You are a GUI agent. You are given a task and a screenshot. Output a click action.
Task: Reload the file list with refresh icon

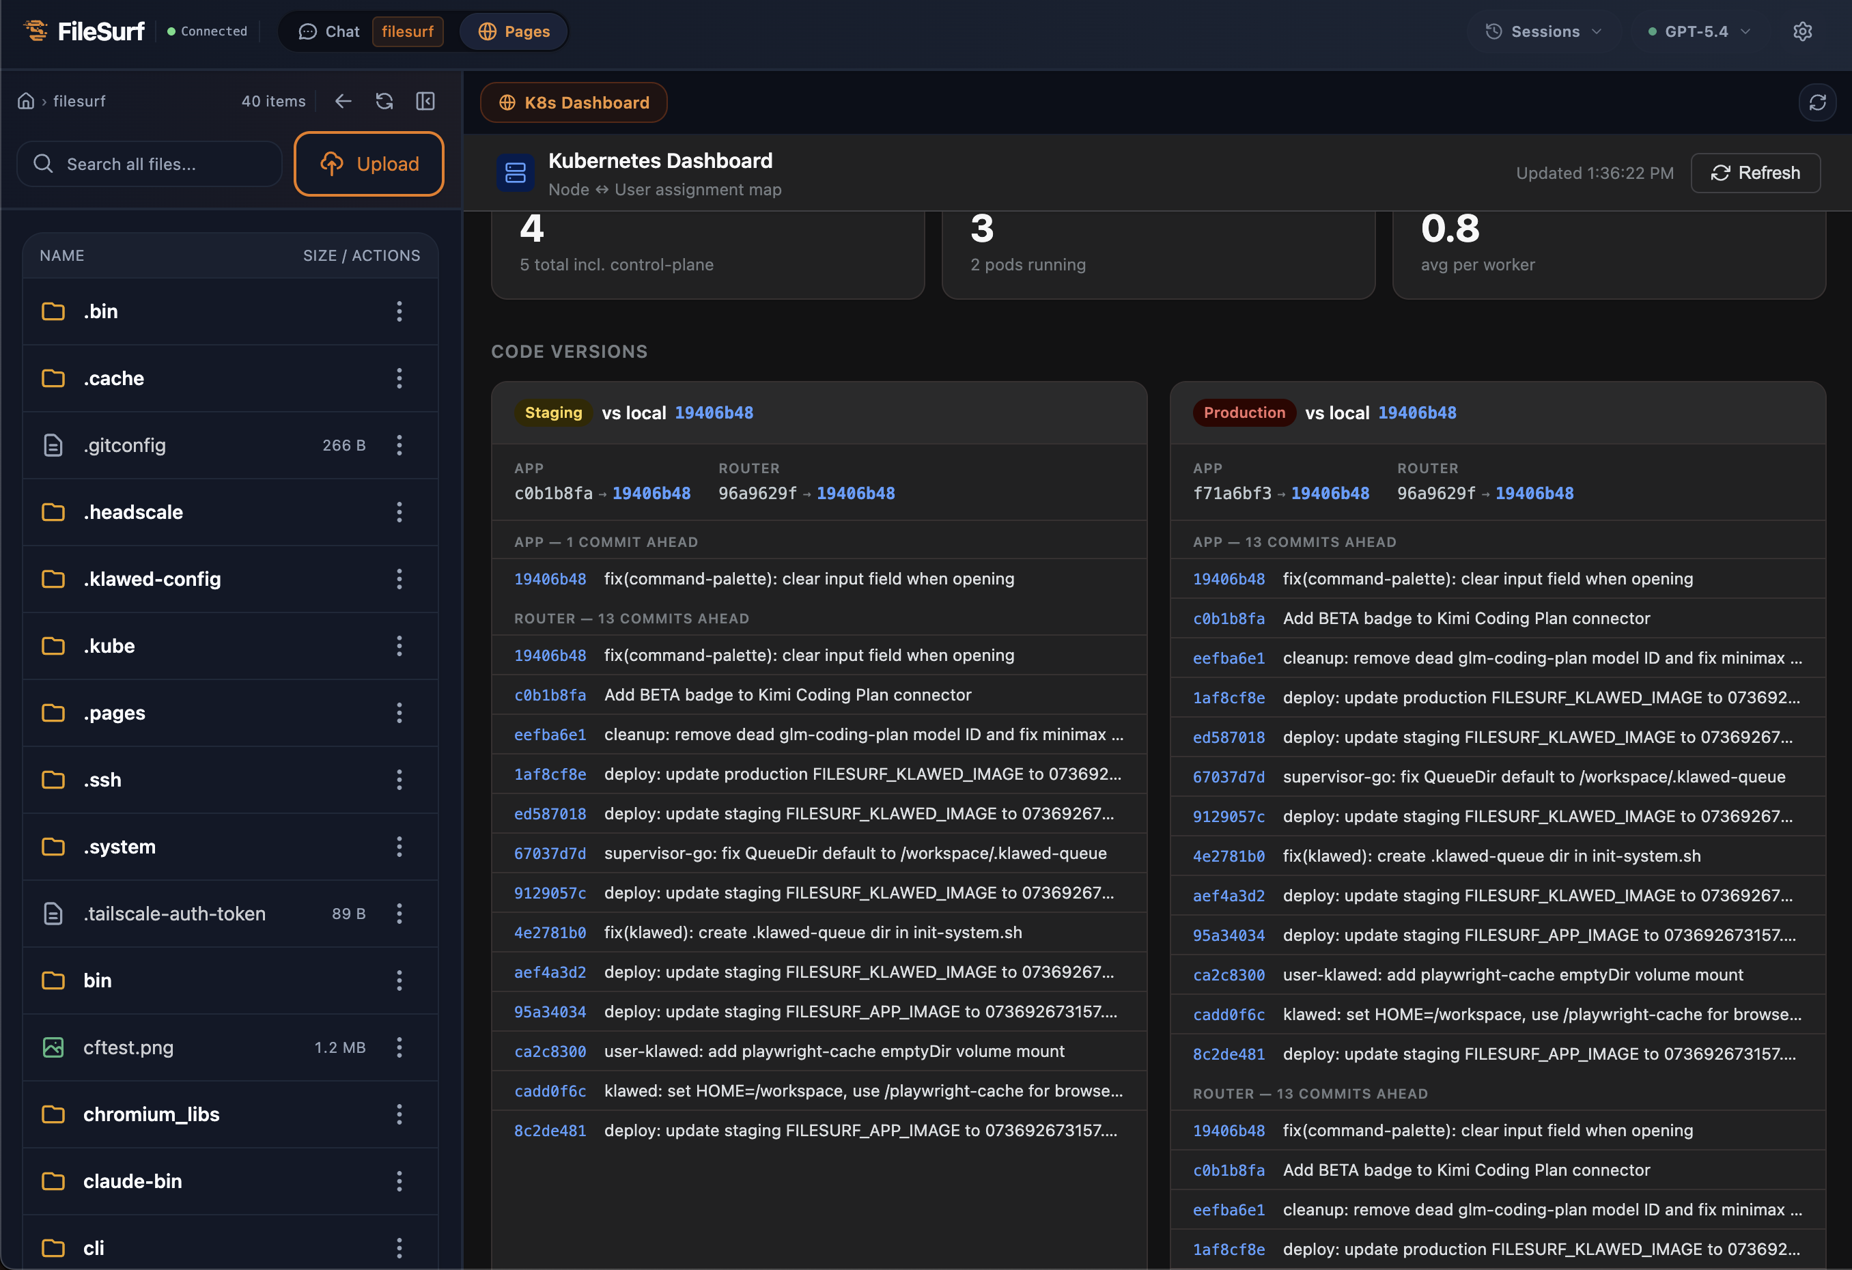click(x=384, y=101)
